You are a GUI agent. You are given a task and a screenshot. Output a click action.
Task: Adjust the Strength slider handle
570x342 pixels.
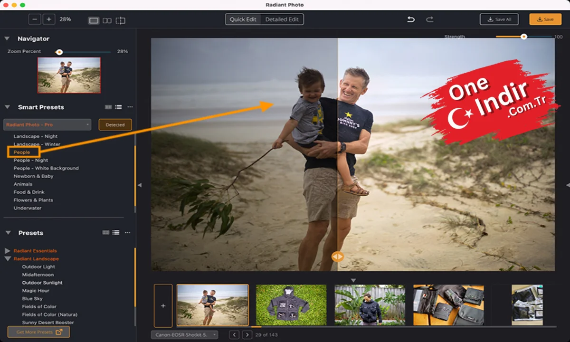[x=523, y=37]
